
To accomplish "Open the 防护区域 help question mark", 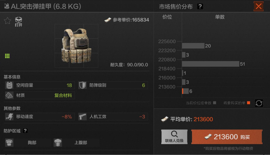I will click(x=25, y=131).
